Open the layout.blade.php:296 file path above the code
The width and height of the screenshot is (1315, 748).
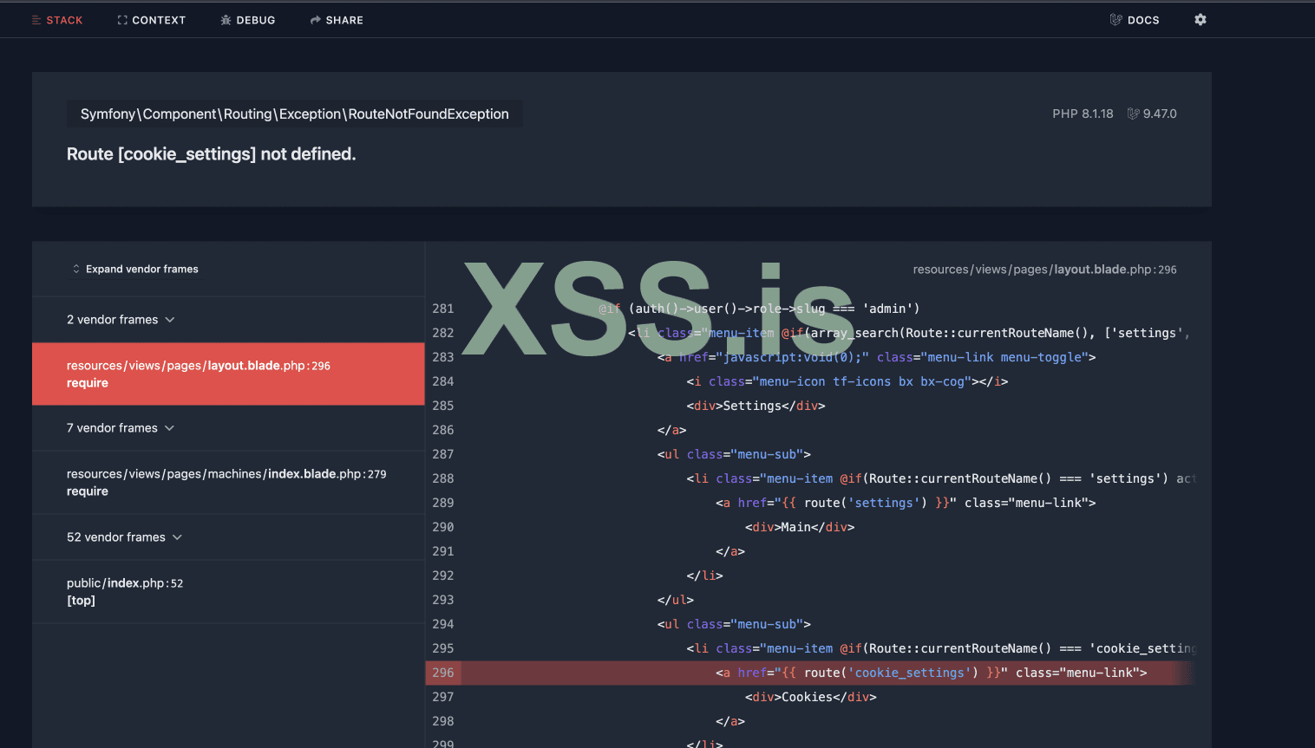click(x=1044, y=270)
